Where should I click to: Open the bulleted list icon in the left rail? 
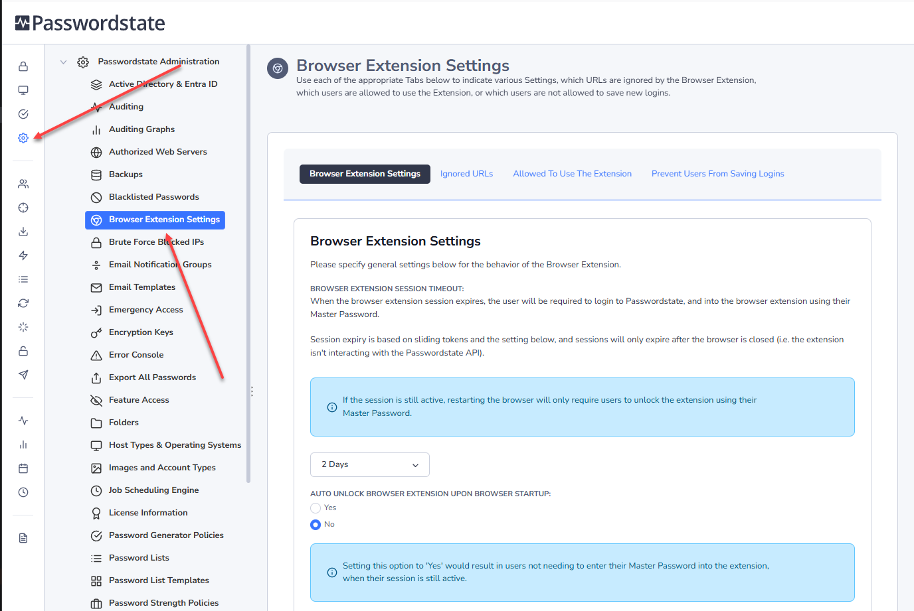pyautogui.click(x=23, y=279)
